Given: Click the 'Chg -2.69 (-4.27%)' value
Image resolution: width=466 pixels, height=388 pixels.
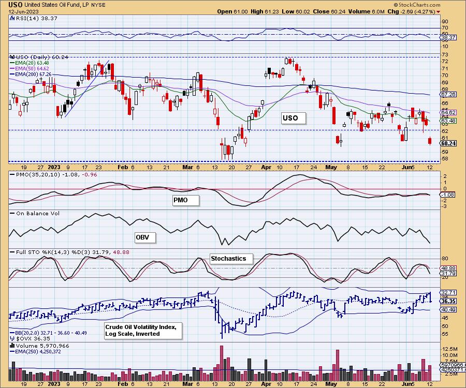Looking at the screenshot, I should click(x=411, y=11).
